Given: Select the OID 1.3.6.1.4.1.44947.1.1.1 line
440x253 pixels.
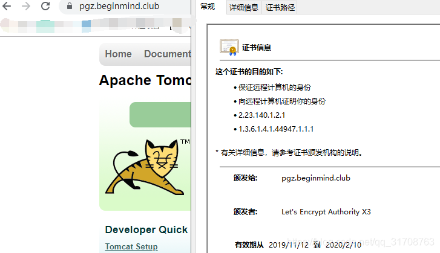Looking at the screenshot, I should [x=276, y=129].
